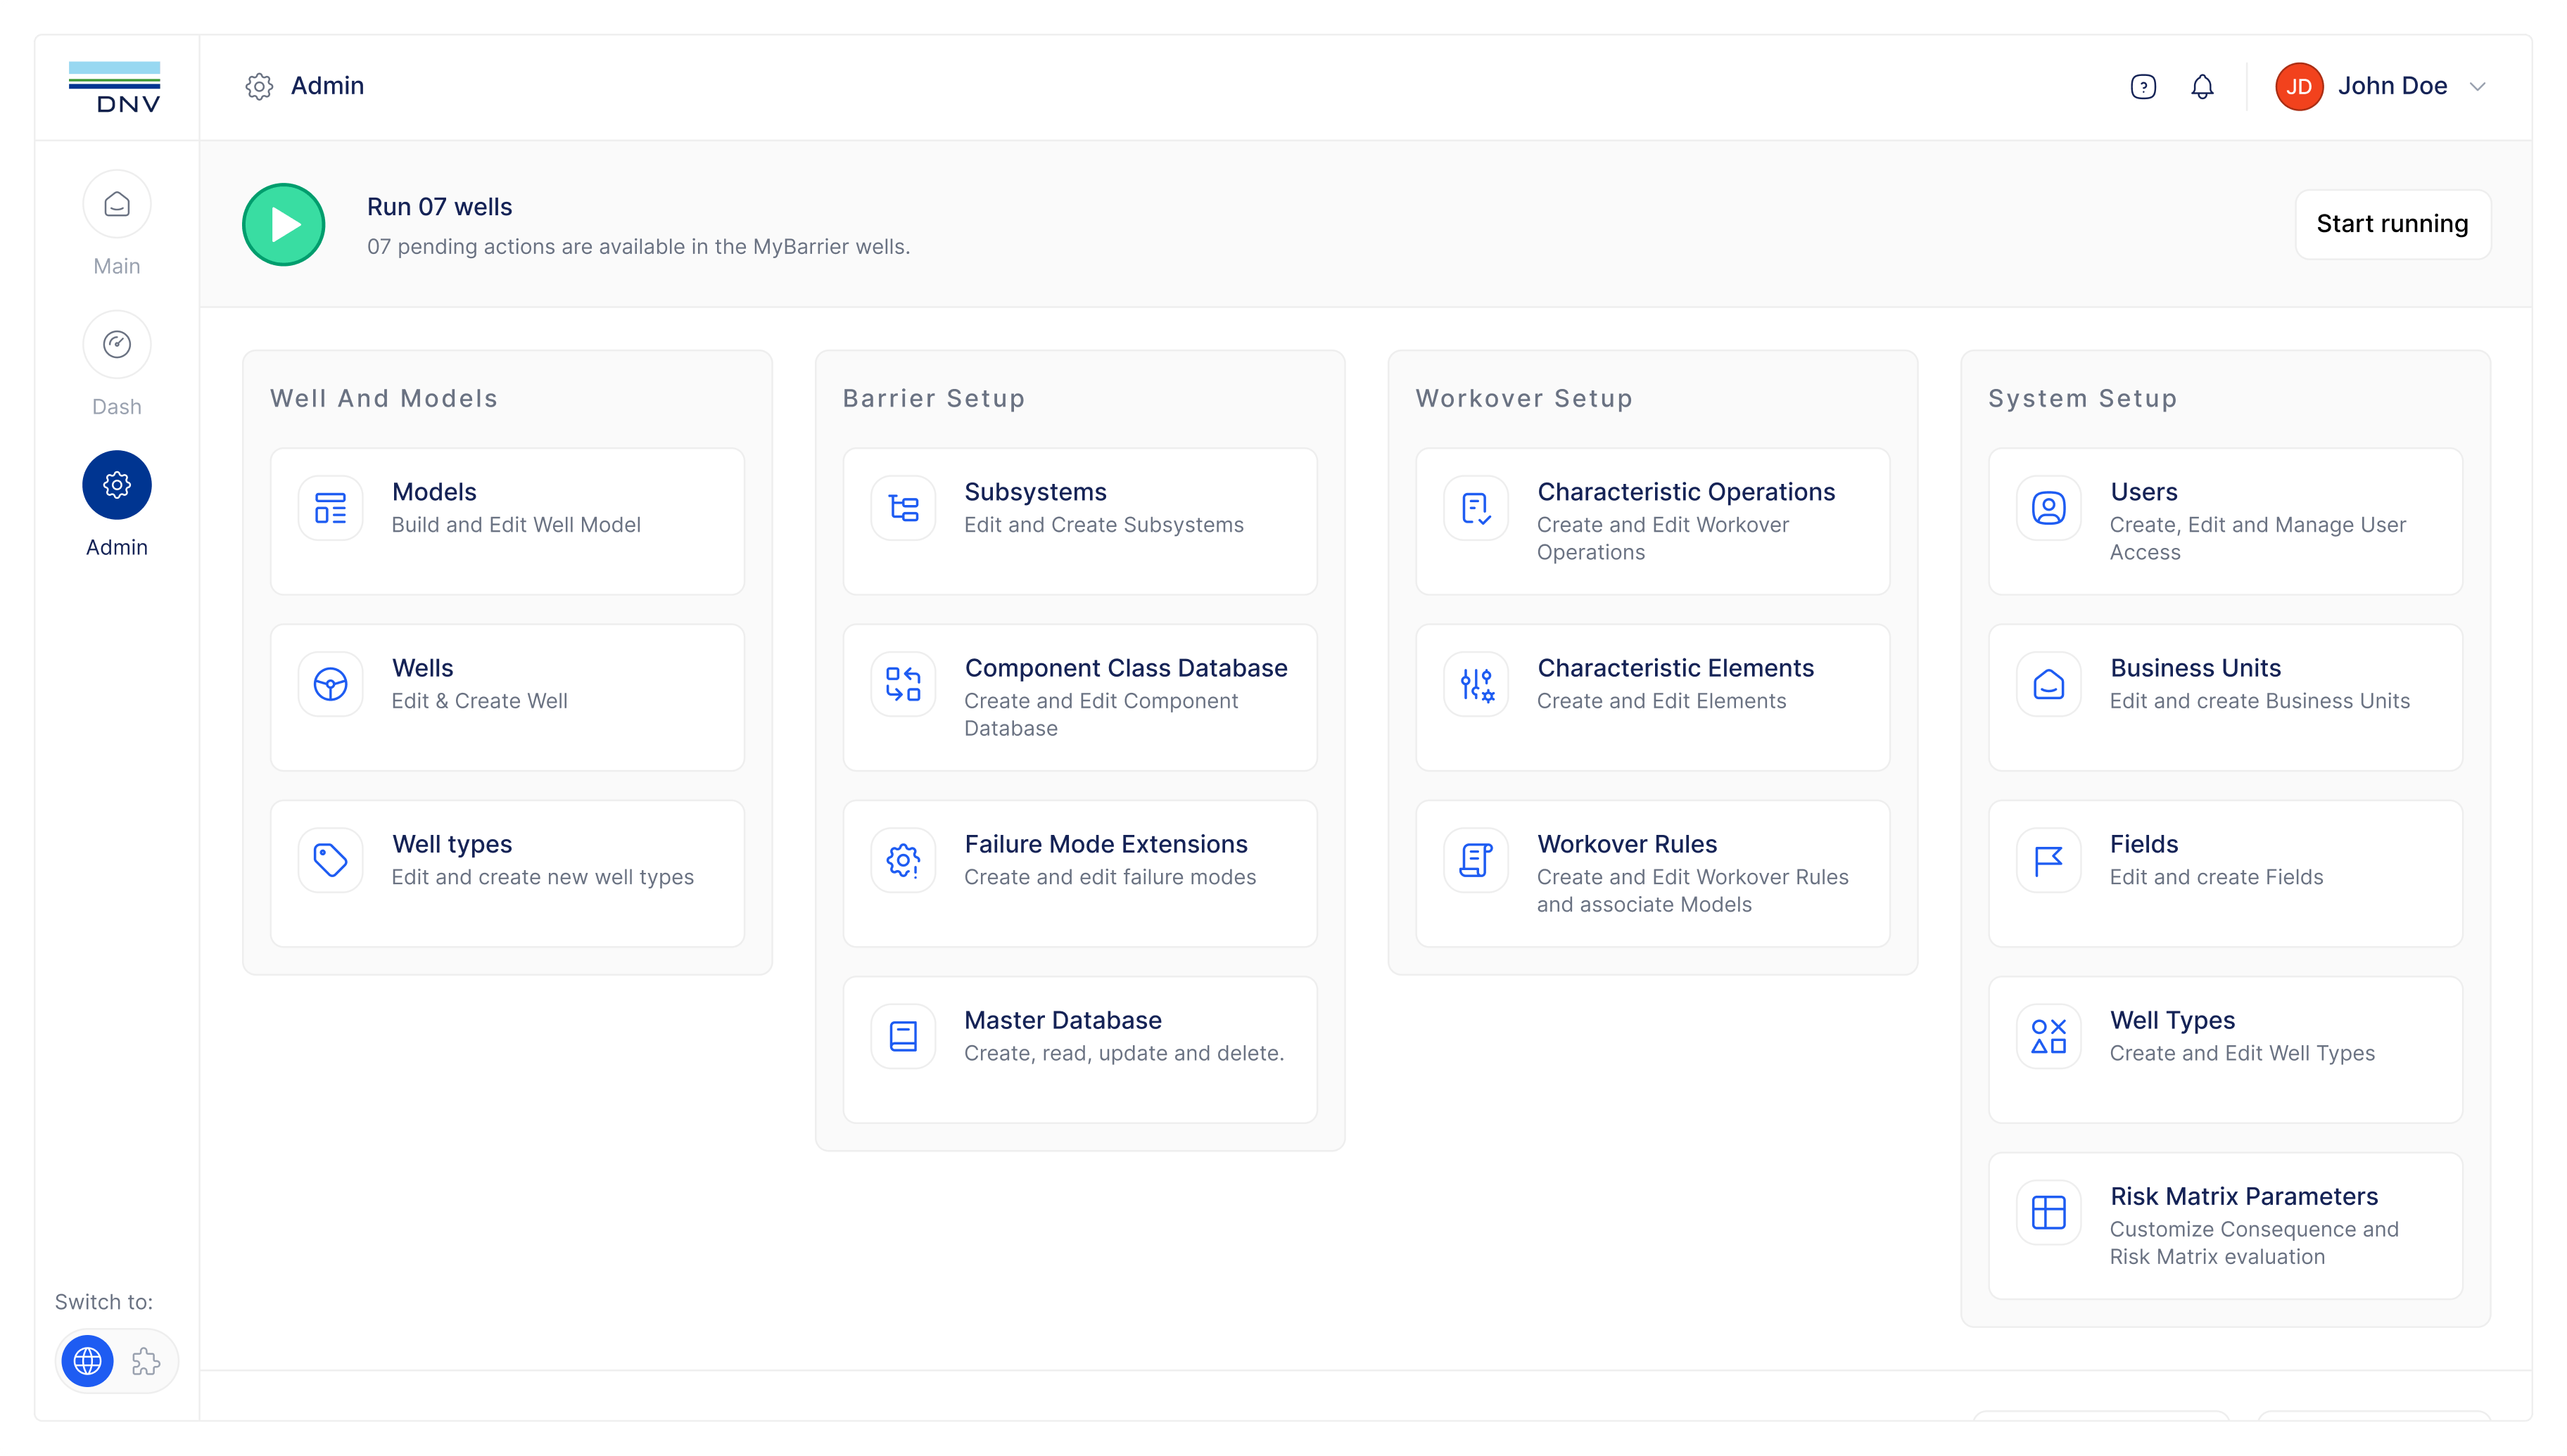The image size is (2567, 1456).
Task: Click the help question mark icon
Action: [x=2143, y=87]
